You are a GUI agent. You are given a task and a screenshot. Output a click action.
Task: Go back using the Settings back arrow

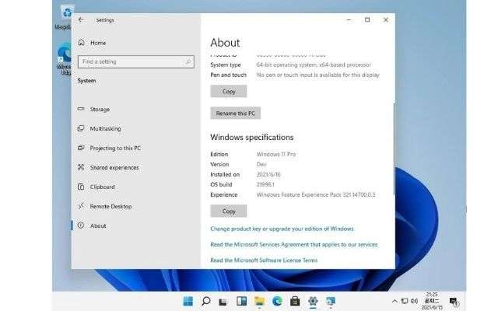(x=81, y=19)
